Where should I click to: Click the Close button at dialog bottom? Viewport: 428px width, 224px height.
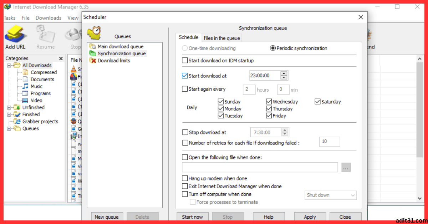345,217
